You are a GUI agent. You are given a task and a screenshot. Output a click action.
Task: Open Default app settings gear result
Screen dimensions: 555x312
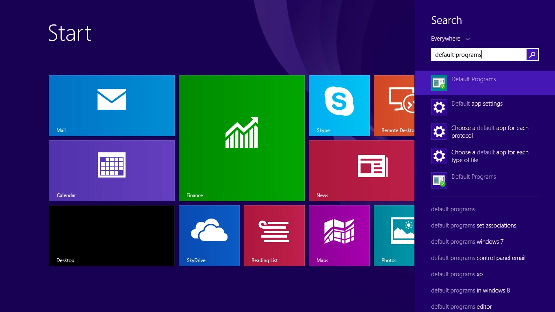coord(485,107)
